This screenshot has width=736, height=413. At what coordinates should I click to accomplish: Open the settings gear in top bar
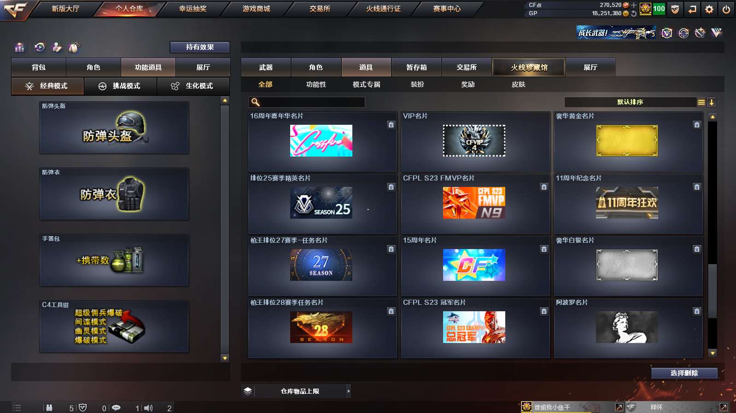tap(709, 9)
